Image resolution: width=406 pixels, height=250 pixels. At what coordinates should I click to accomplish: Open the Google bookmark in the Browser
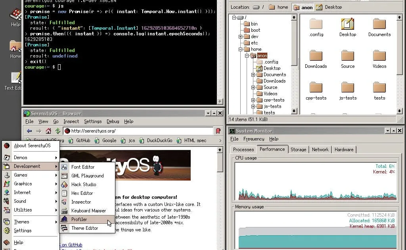tap(105, 140)
